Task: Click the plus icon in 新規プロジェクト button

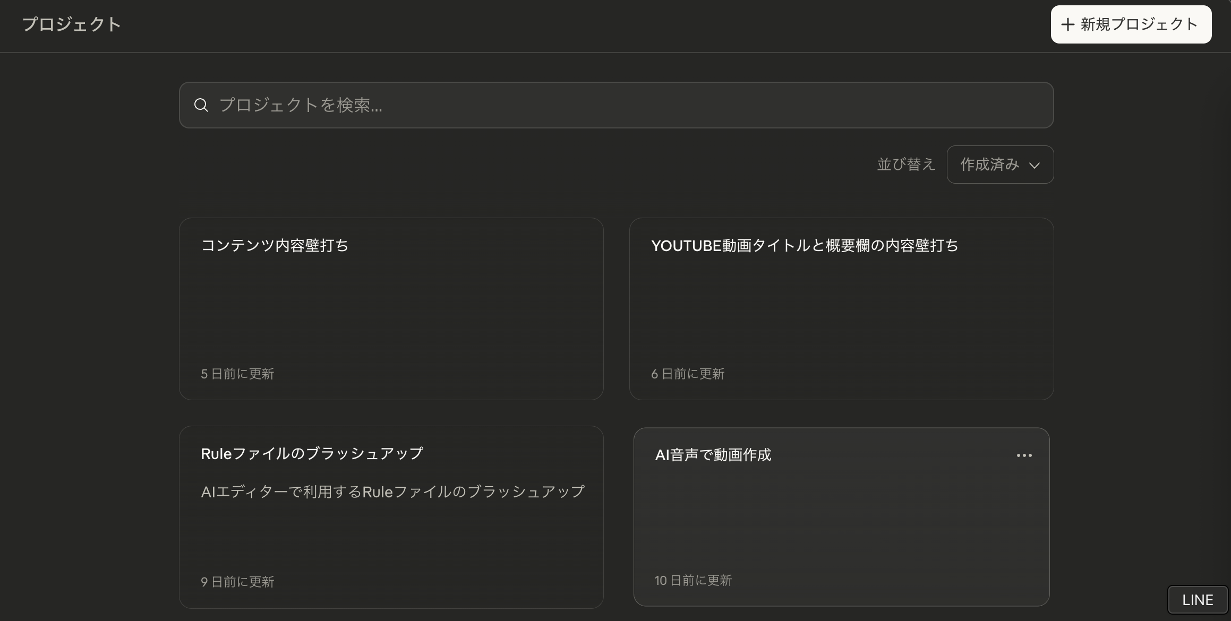Action: click(1067, 24)
